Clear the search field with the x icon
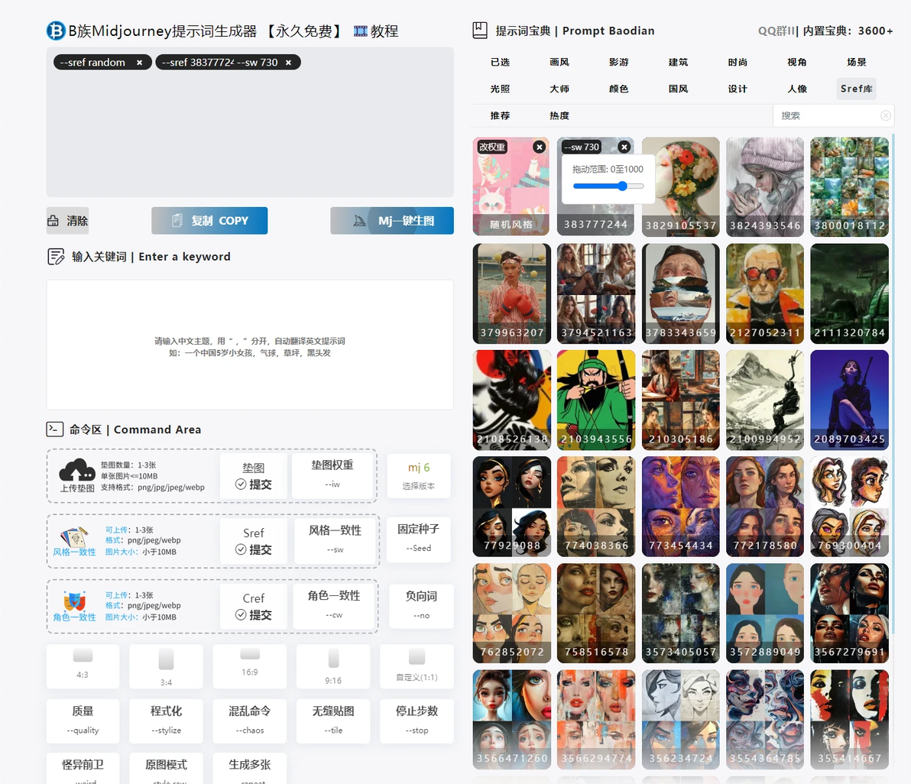Image resolution: width=911 pixels, height=784 pixels. [886, 115]
